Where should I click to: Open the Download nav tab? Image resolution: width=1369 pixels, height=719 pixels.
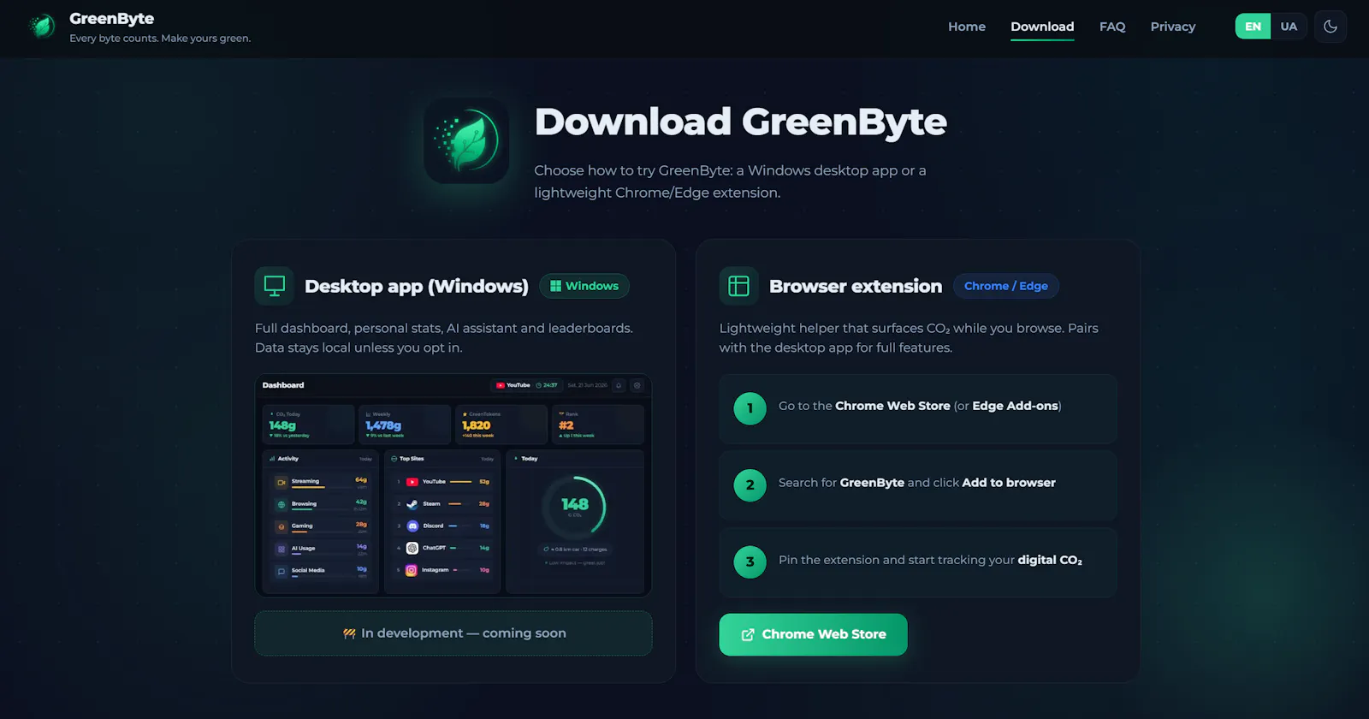coord(1042,27)
